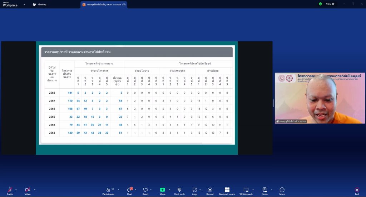The image size is (366, 197).
Task: Open the Whiteboards icon
Action: coord(246,190)
